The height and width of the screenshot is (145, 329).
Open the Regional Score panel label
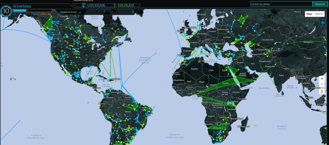pos(68,12)
